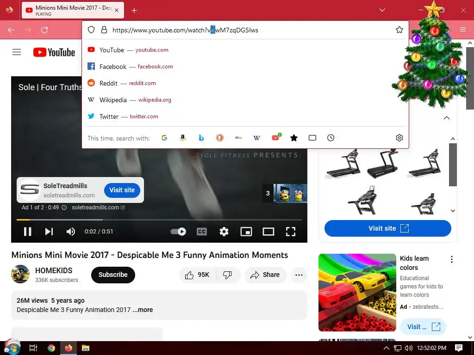Select YouTube suggestion in urlbar

pos(245,50)
